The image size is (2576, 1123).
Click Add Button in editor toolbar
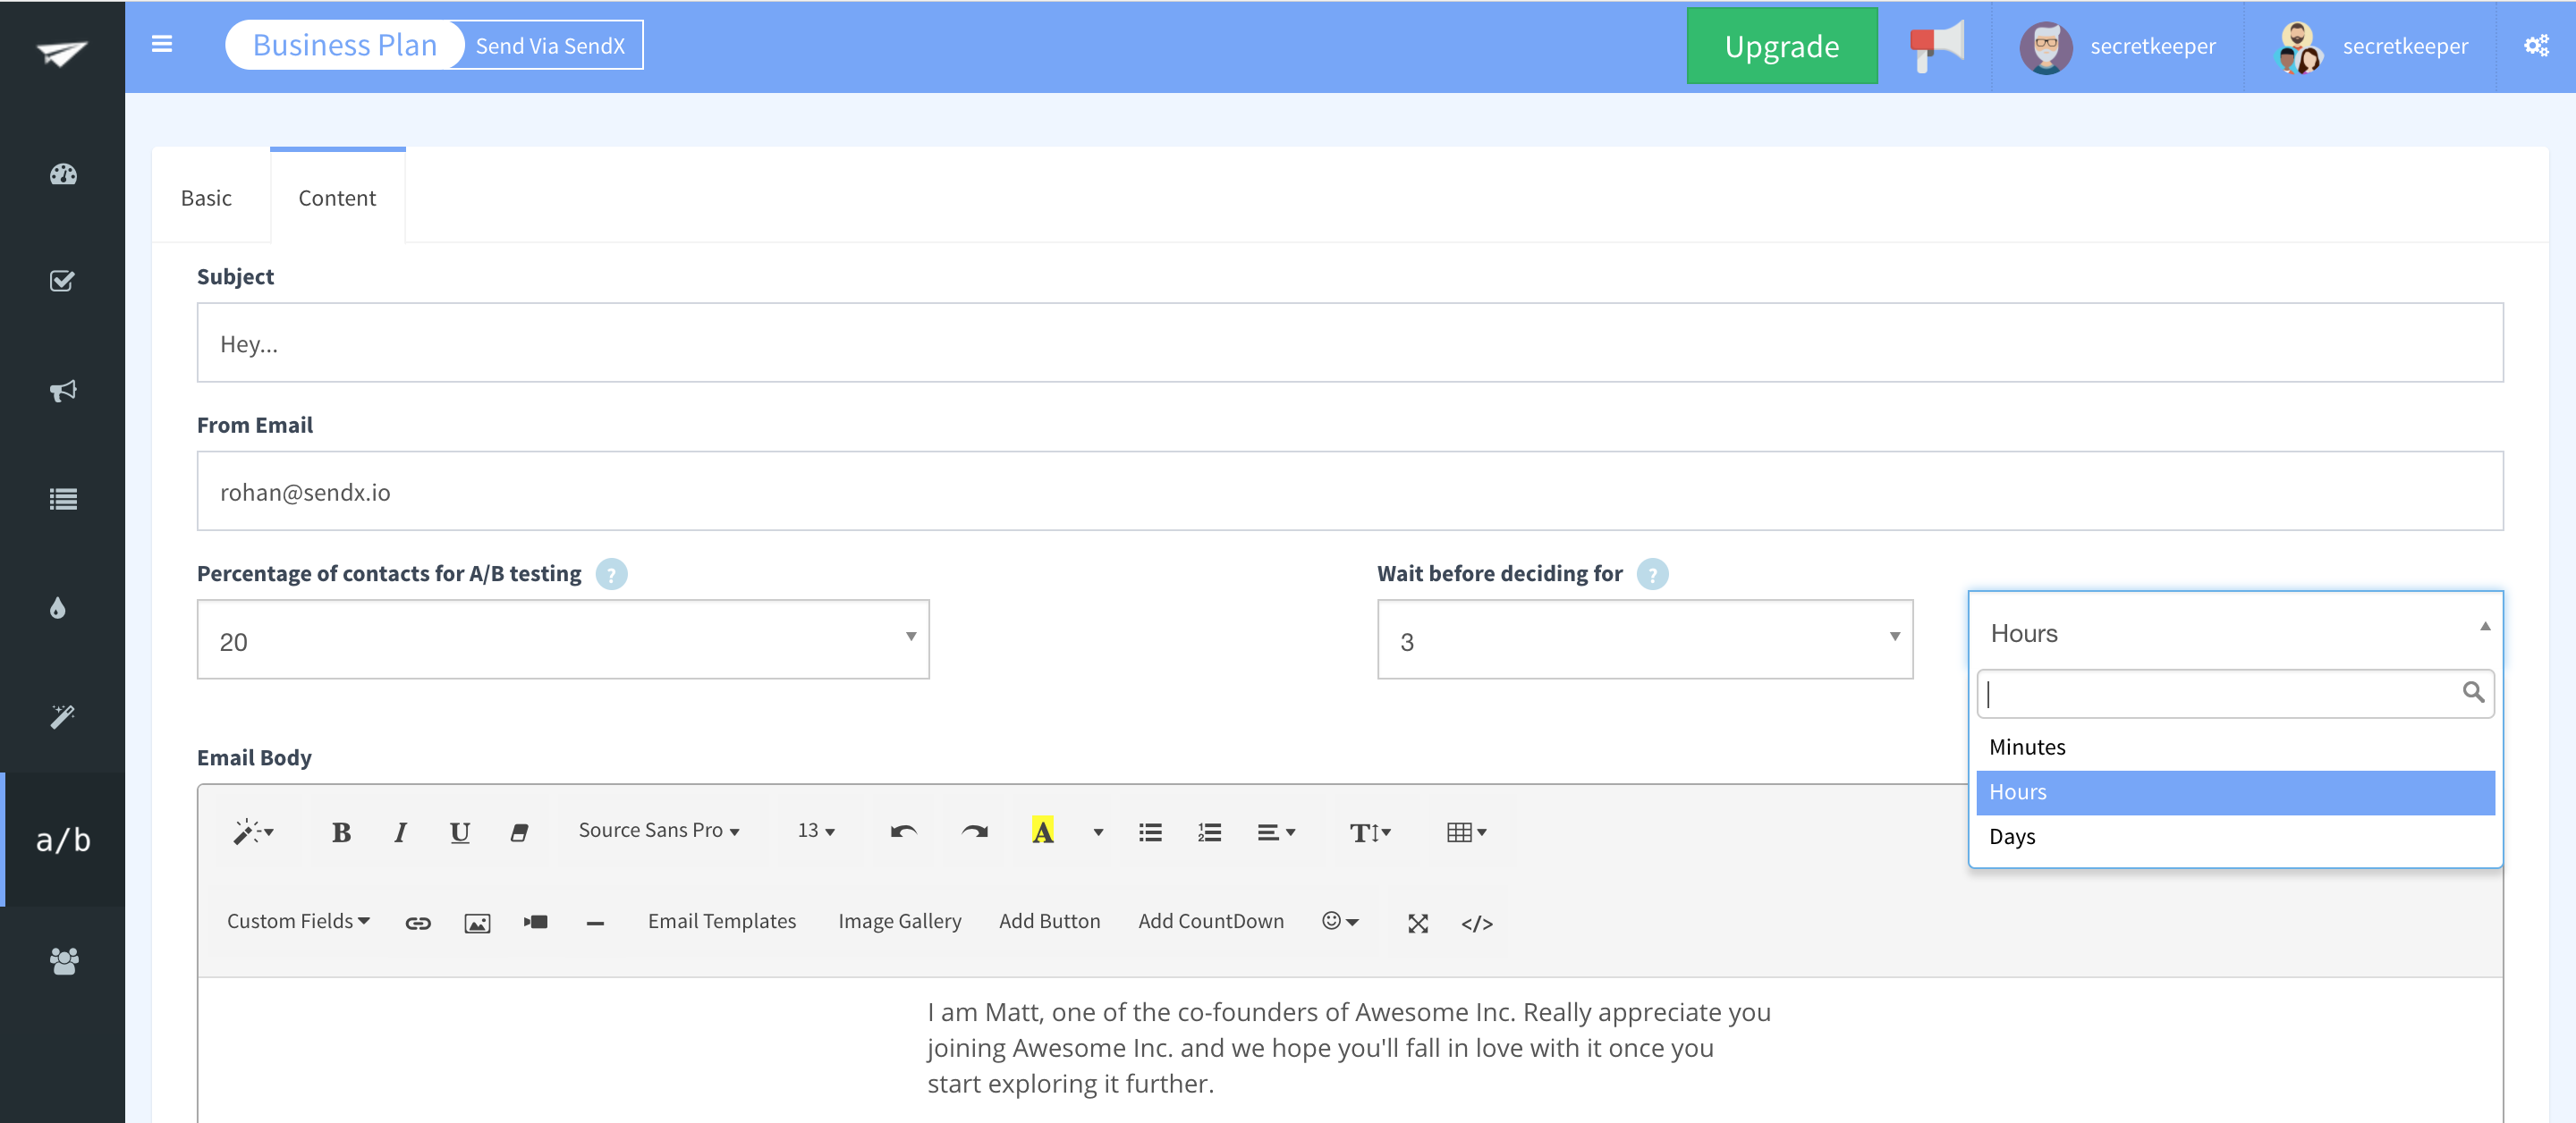[1049, 921]
